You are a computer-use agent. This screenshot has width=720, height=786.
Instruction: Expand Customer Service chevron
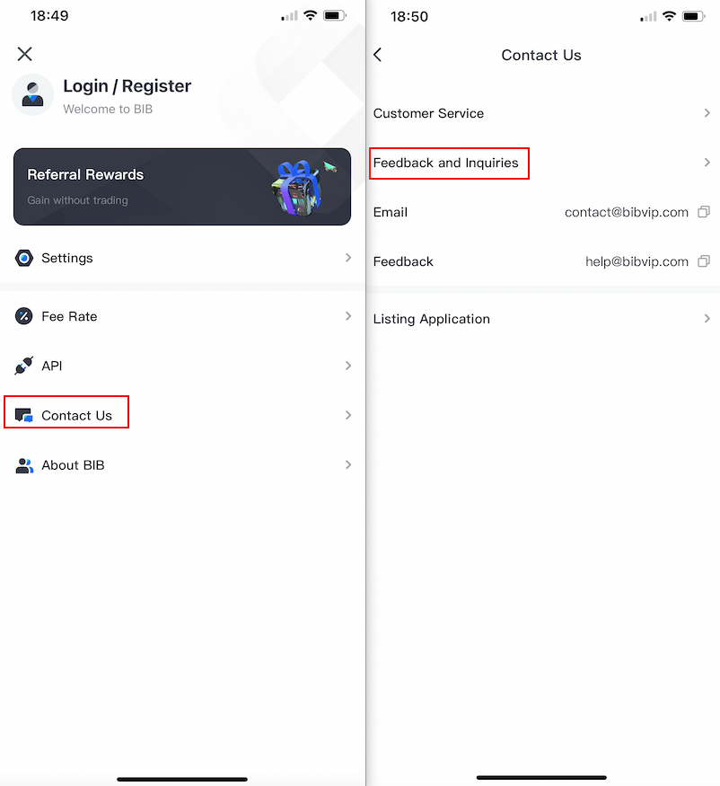pyautogui.click(x=707, y=113)
